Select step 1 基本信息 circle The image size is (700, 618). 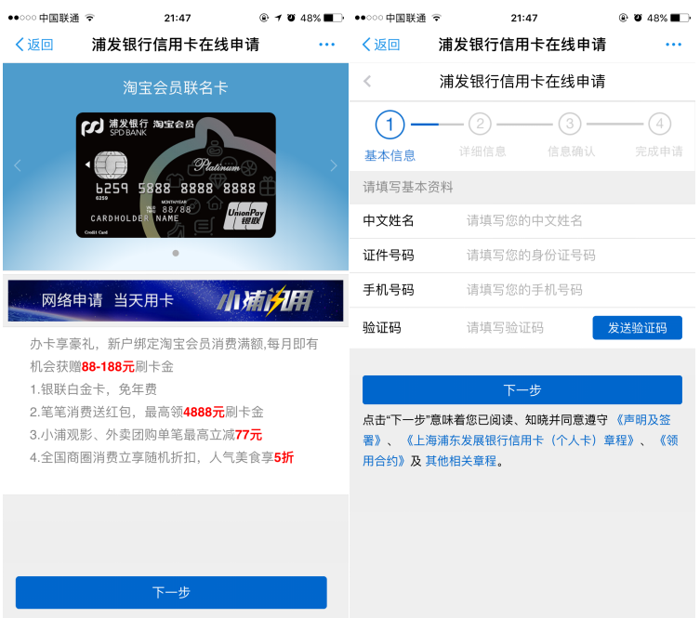[x=390, y=125]
